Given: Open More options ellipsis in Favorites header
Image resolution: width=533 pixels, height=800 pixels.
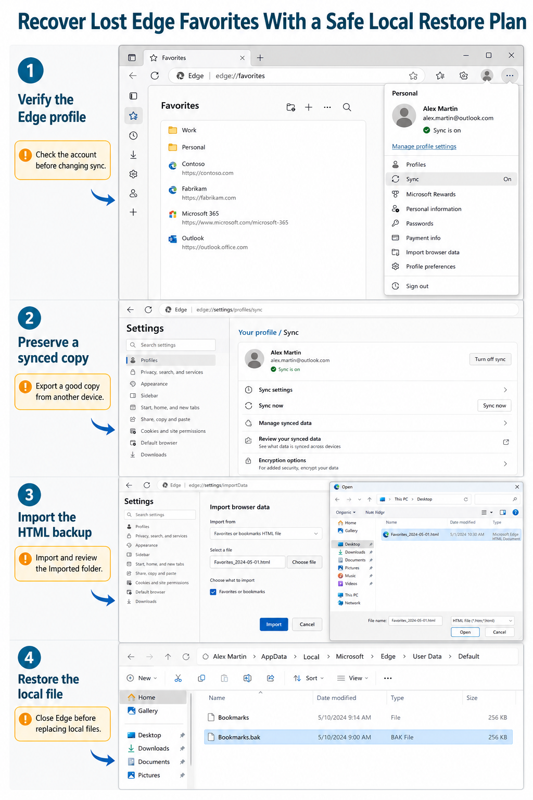Looking at the screenshot, I should point(327,107).
